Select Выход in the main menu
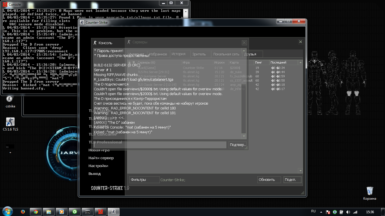This screenshot has height=216, width=385. coord(94,174)
